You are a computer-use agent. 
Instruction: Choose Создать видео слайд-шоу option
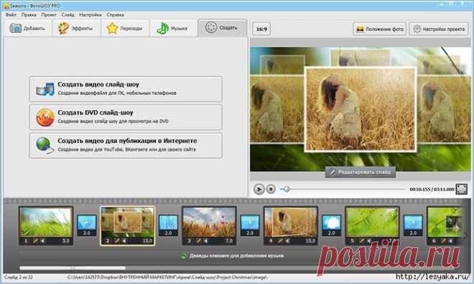[x=126, y=88]
